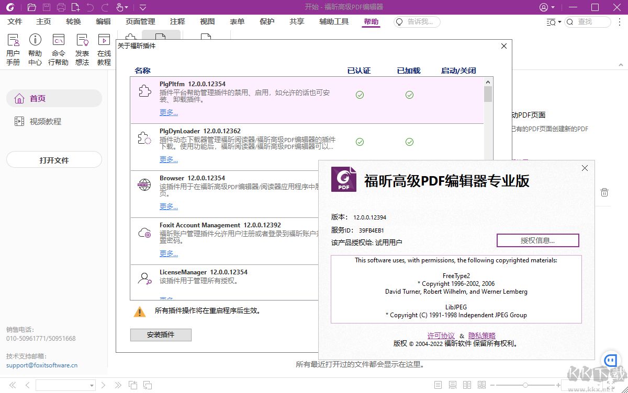
Task: Open the 许可协议 license agreement link
Action: (x=441, y=335)
